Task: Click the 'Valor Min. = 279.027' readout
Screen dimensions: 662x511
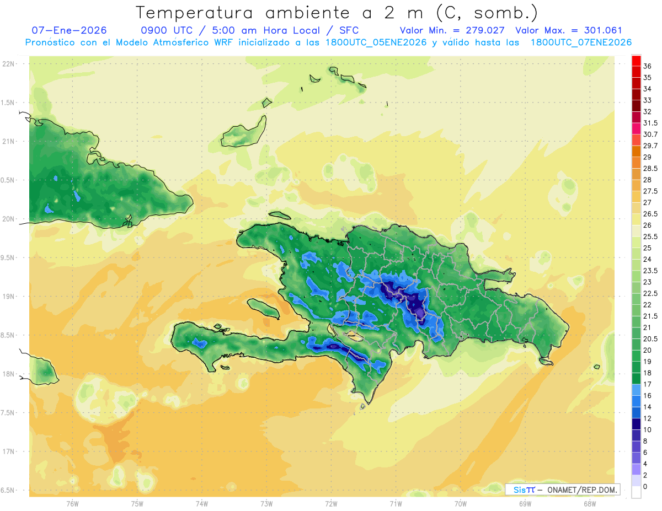Action: pos(453,30)
